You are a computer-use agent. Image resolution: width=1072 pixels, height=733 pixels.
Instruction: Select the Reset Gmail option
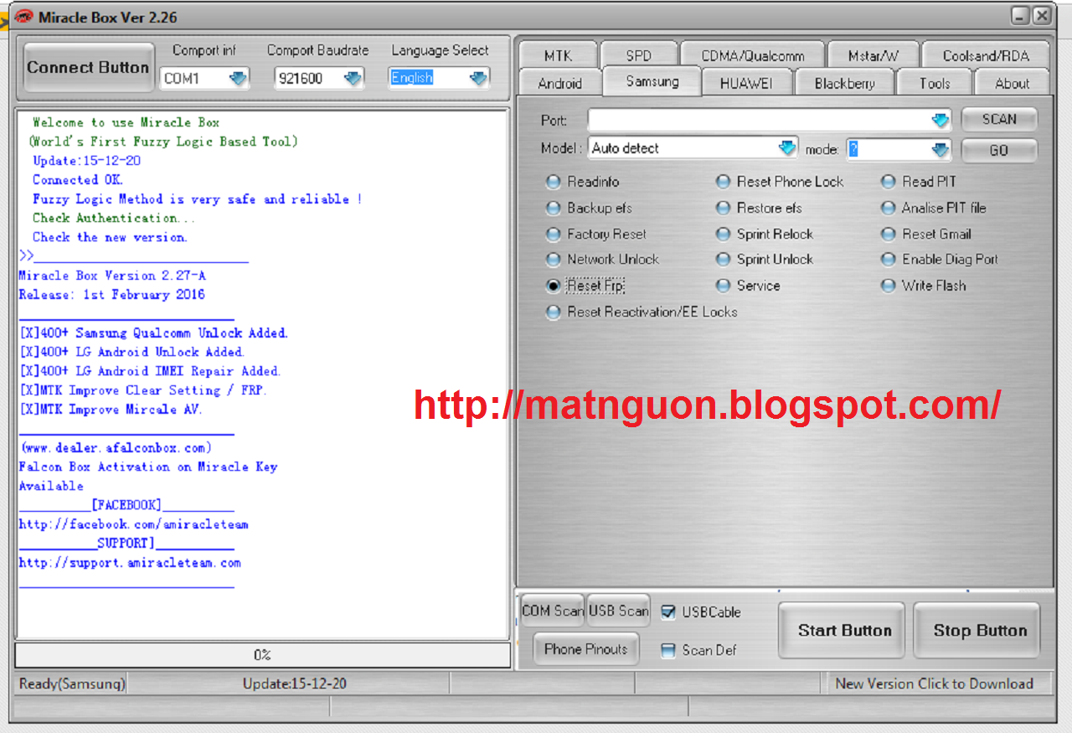click(889, 235)
